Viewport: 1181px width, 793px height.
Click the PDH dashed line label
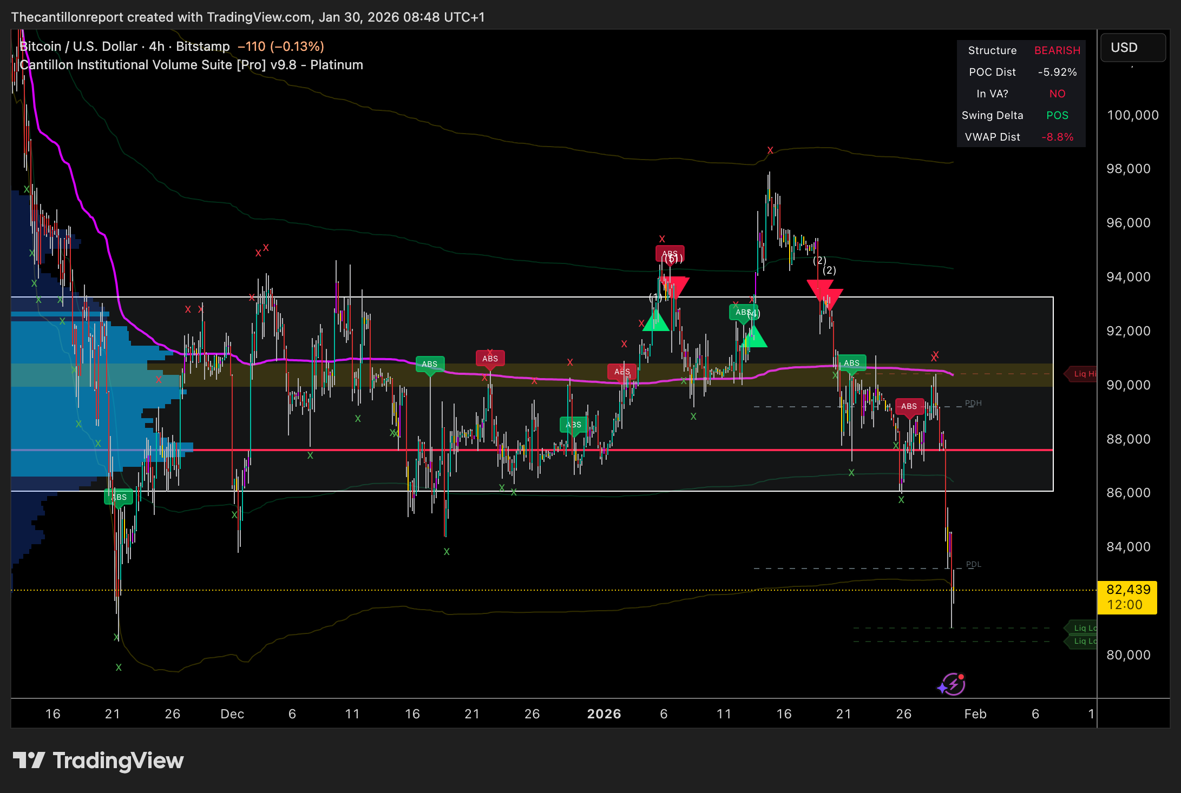(x=973, y=403)
